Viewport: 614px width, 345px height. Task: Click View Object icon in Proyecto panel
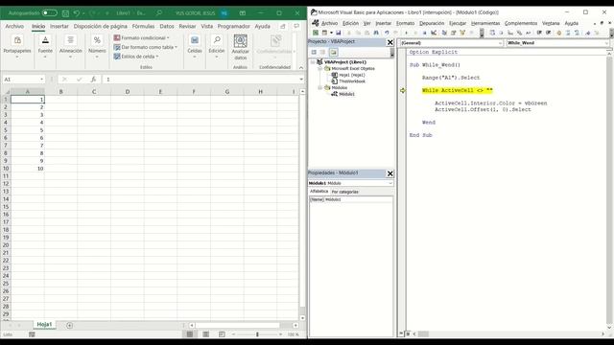322,52
